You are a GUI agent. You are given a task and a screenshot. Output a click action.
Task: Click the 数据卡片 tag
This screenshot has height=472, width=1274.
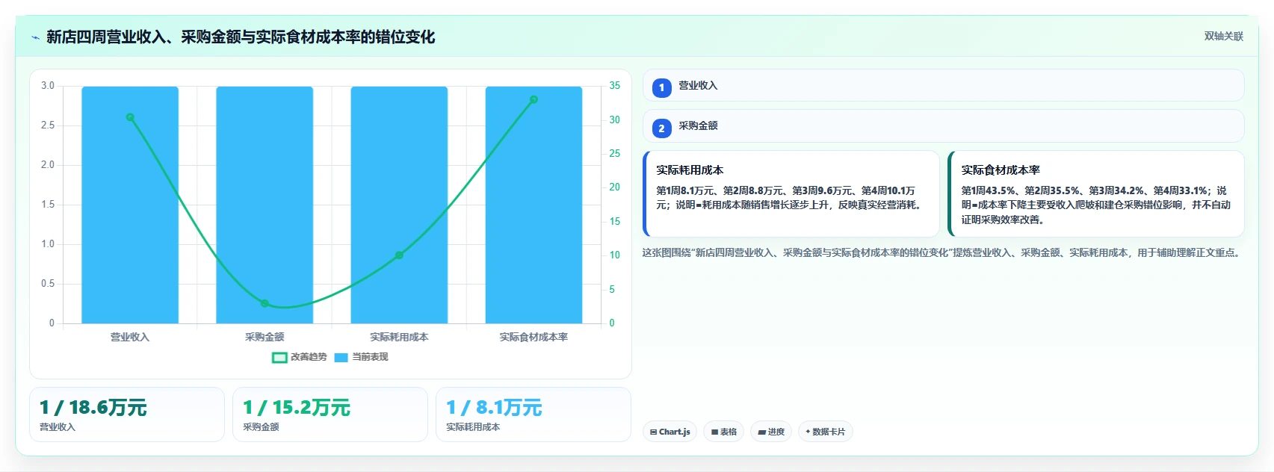(x=825, y=432)
